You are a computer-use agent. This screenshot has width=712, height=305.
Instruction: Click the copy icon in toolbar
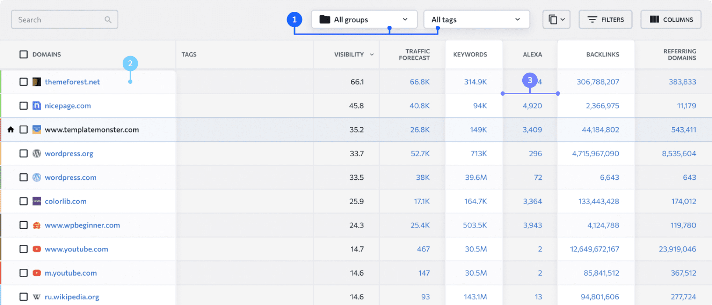(553, 20)
